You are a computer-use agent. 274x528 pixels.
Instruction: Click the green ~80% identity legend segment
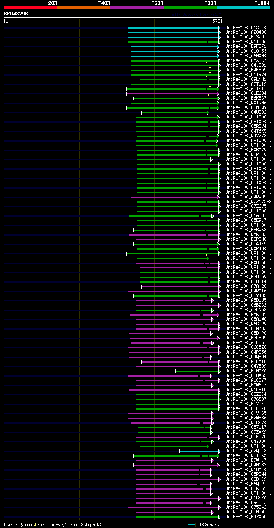coord(190,7)
